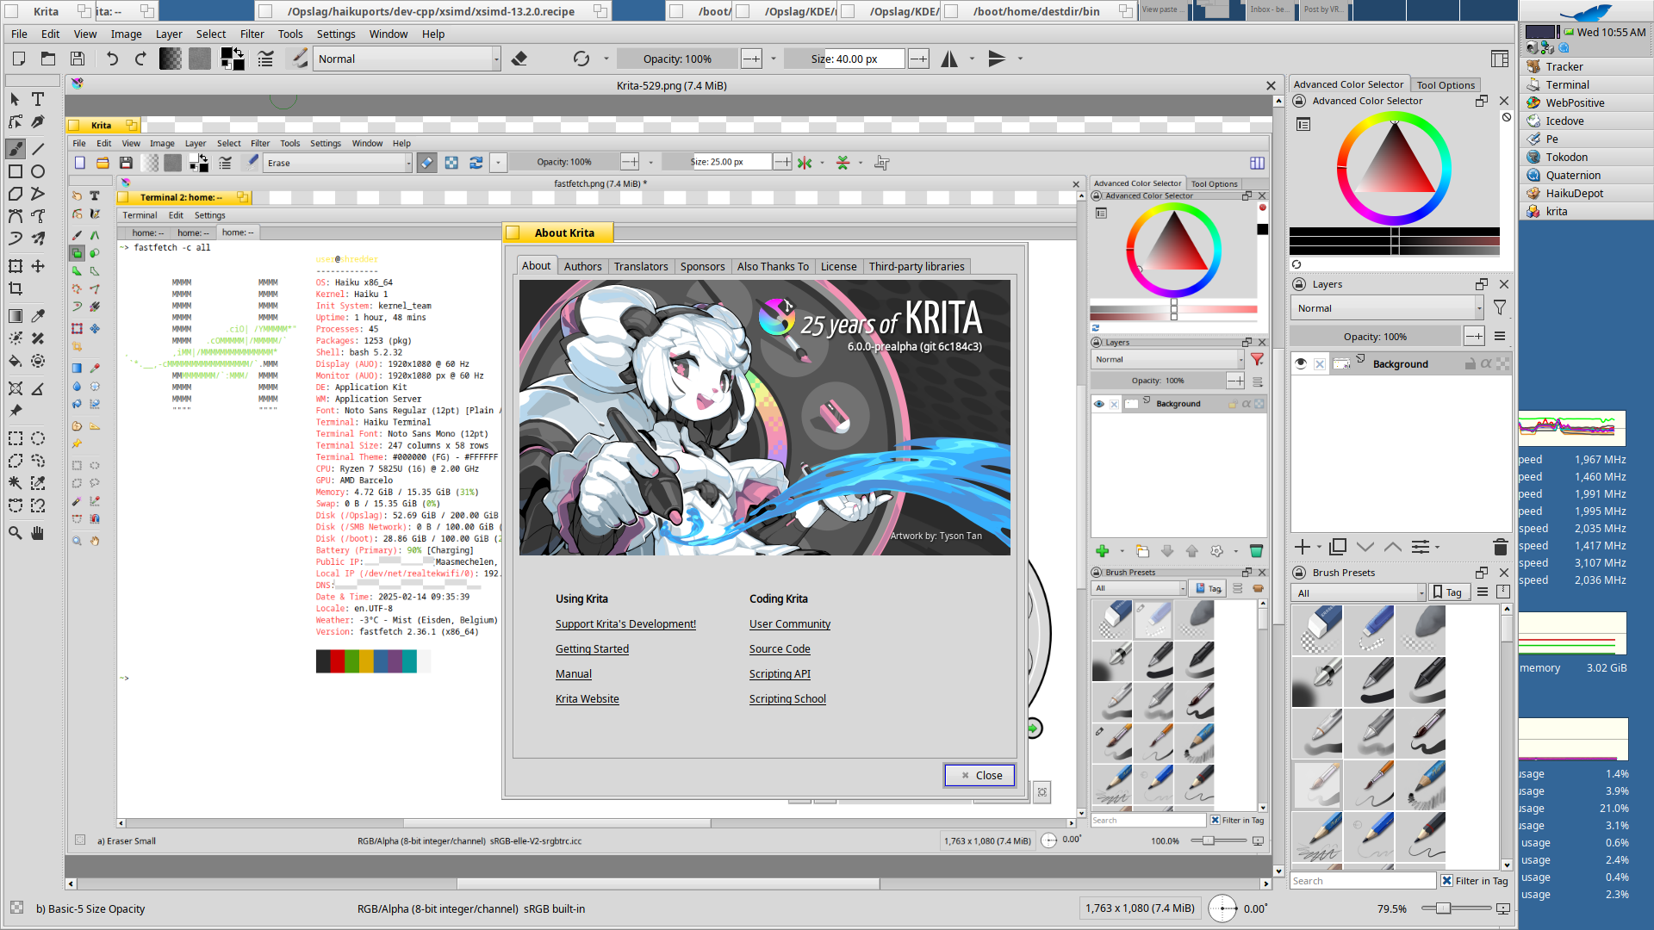Expand the layer blend mode Normal combo box
Image resolution: width=1654 pixels, height=930 pixels.
pos(1386,308)
